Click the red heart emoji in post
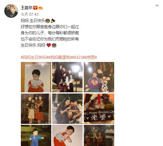163x146 pixels. click(x=49, y=45)
